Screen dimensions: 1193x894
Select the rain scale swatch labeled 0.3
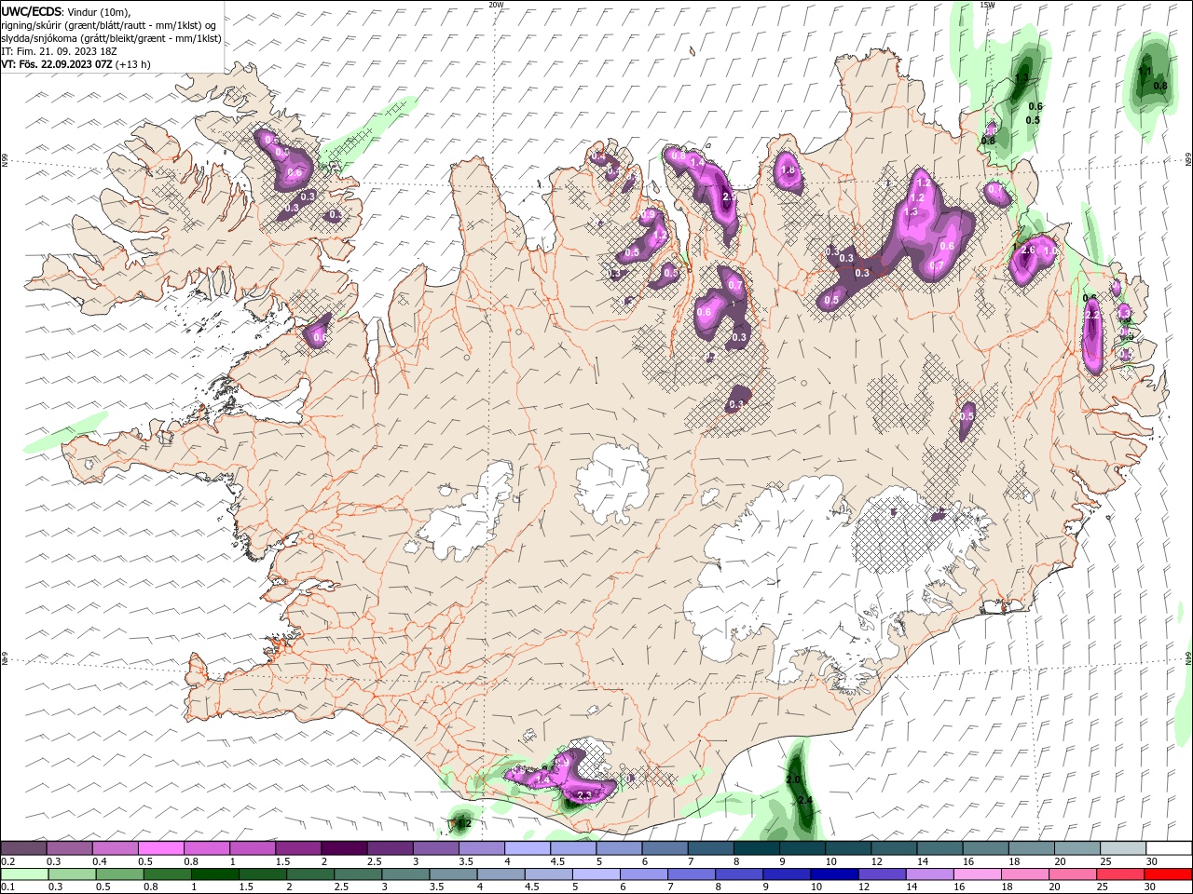[x=73, y=874]
